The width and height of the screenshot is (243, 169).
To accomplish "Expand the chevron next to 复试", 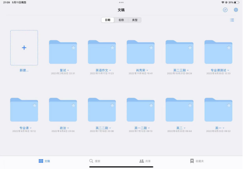I will 68,70.
